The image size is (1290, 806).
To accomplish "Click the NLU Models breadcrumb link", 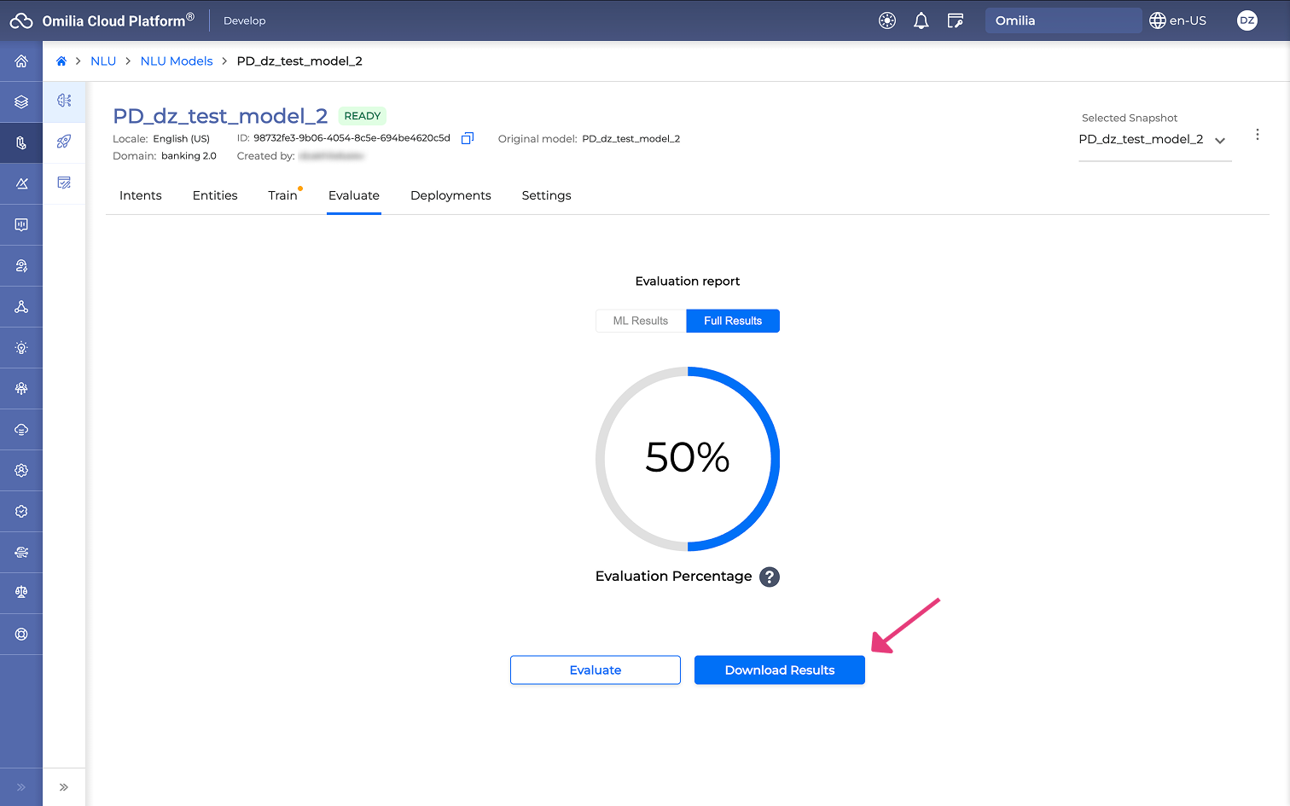I will [x=177, y=61].
